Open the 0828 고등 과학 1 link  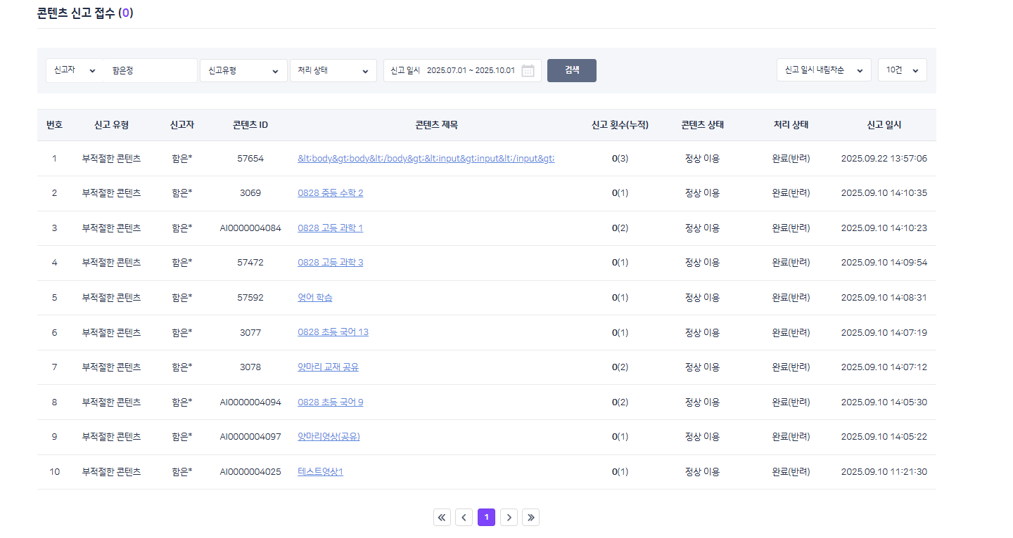(x=330, y=228)
